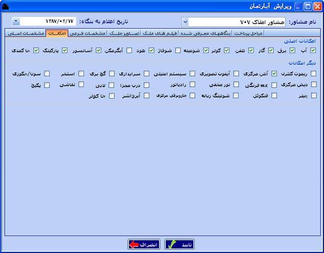Check the جا کولر checkbox
Image resolution: width=324 pixels, height=253 pixels.
click(x=112, y=96)
